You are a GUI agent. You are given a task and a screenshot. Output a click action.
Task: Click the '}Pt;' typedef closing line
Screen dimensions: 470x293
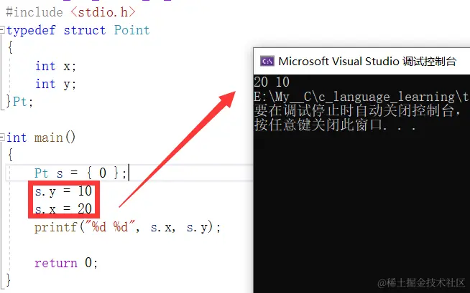[x=19, y=102]
